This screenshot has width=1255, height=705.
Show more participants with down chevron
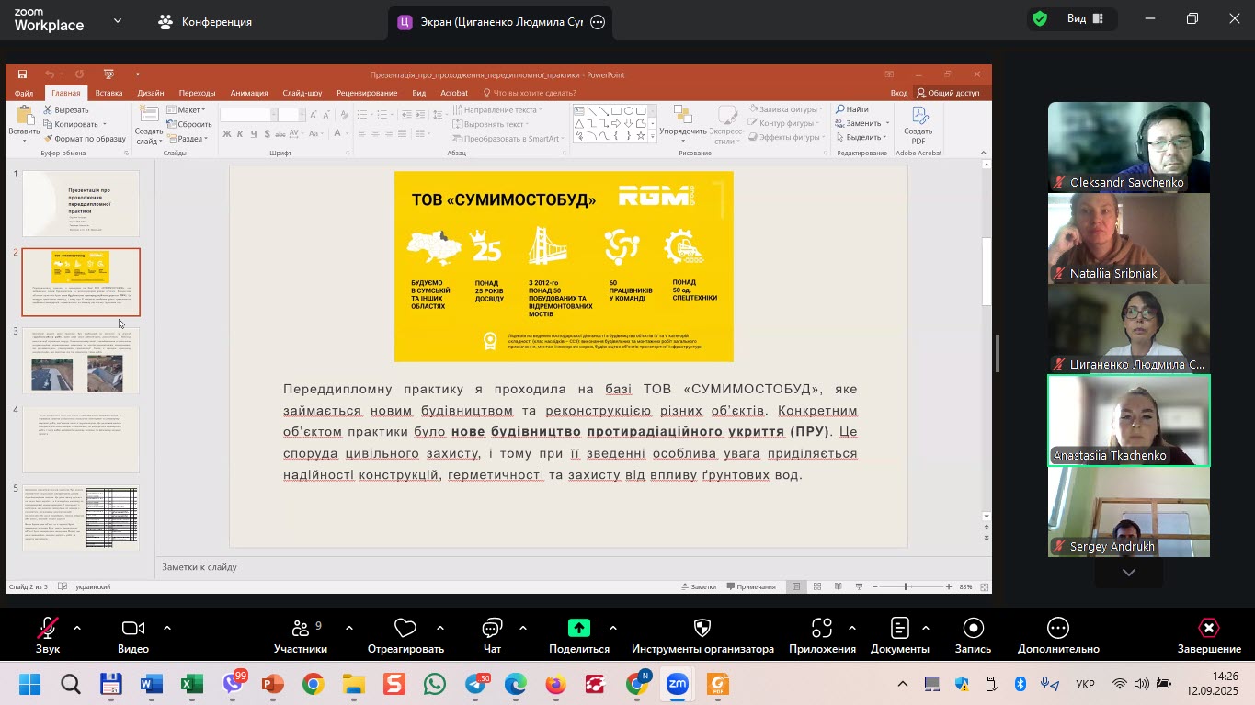1129,573
